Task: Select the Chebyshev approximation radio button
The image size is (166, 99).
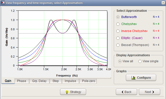Action: pos(118,24)
